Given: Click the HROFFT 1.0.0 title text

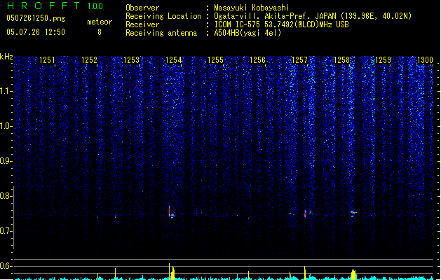Looking at the screenshot, I should tap(55, 6).
